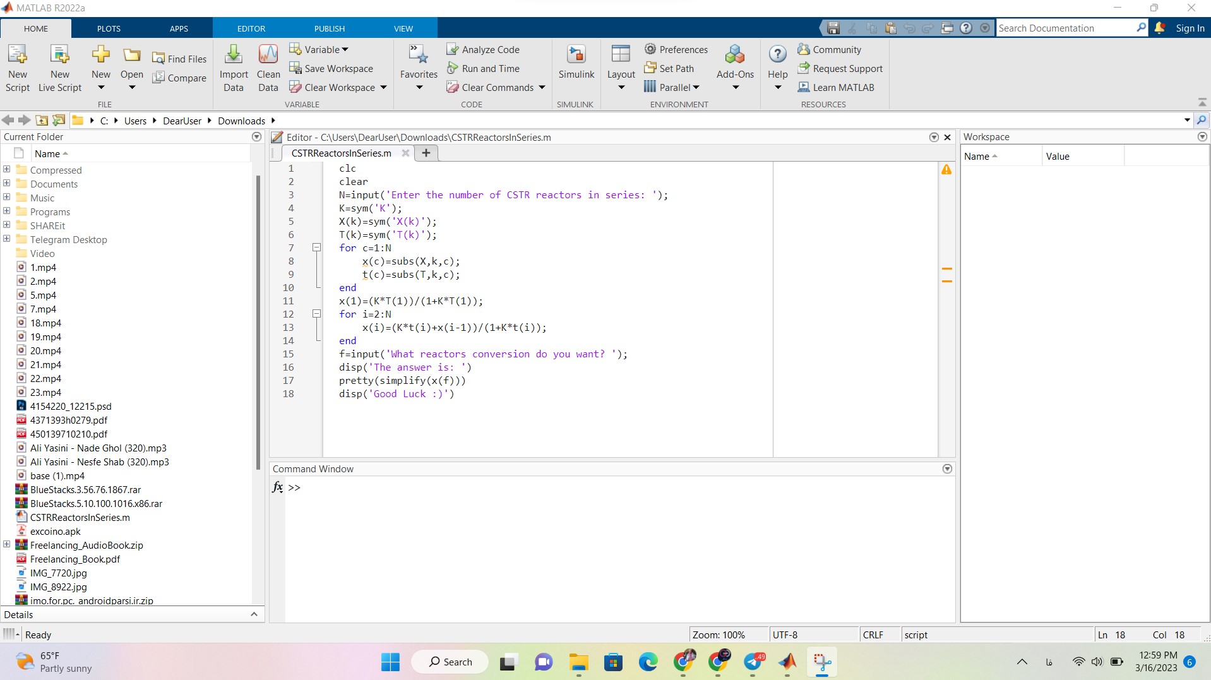Create a New Live Script
Screen dimensions: 1211x680
[60, 68]
